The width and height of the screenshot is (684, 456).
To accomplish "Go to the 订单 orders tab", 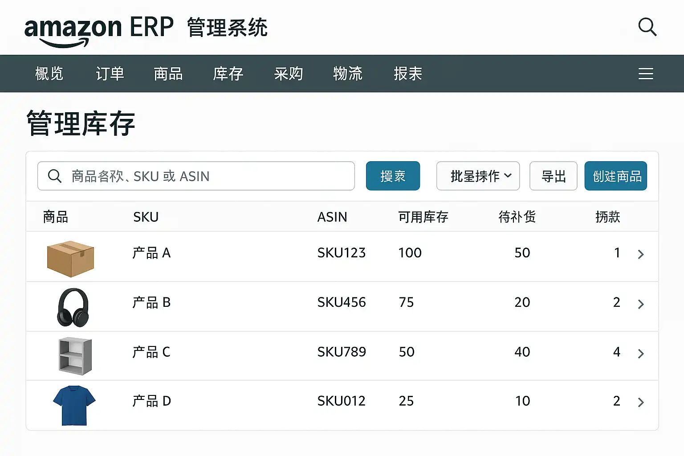I will (110, 73).
